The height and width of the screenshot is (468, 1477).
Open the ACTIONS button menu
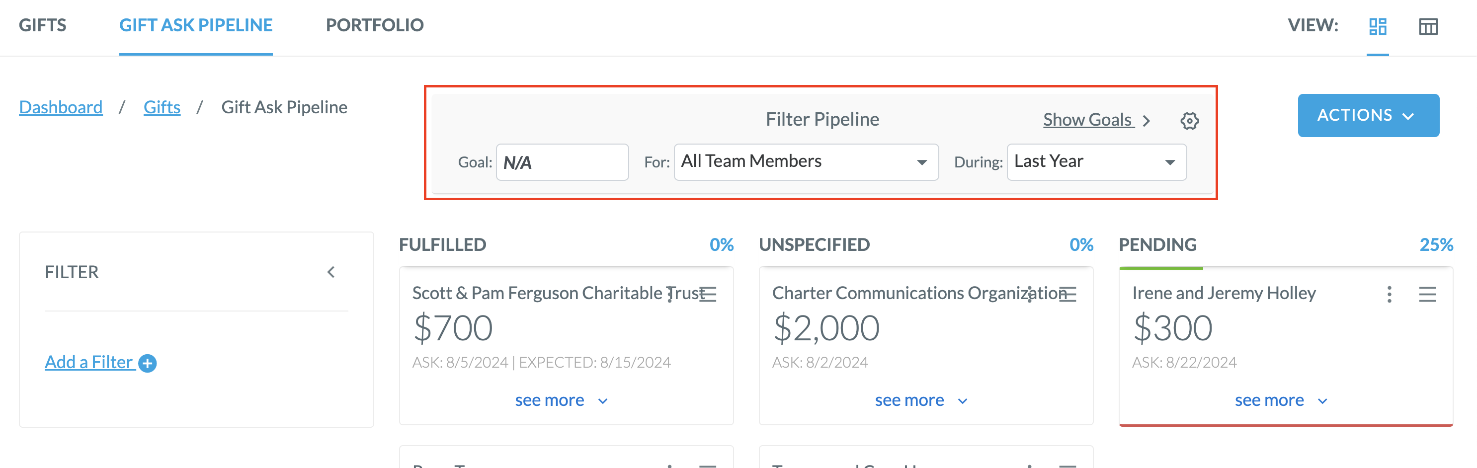click(1368, 115)
